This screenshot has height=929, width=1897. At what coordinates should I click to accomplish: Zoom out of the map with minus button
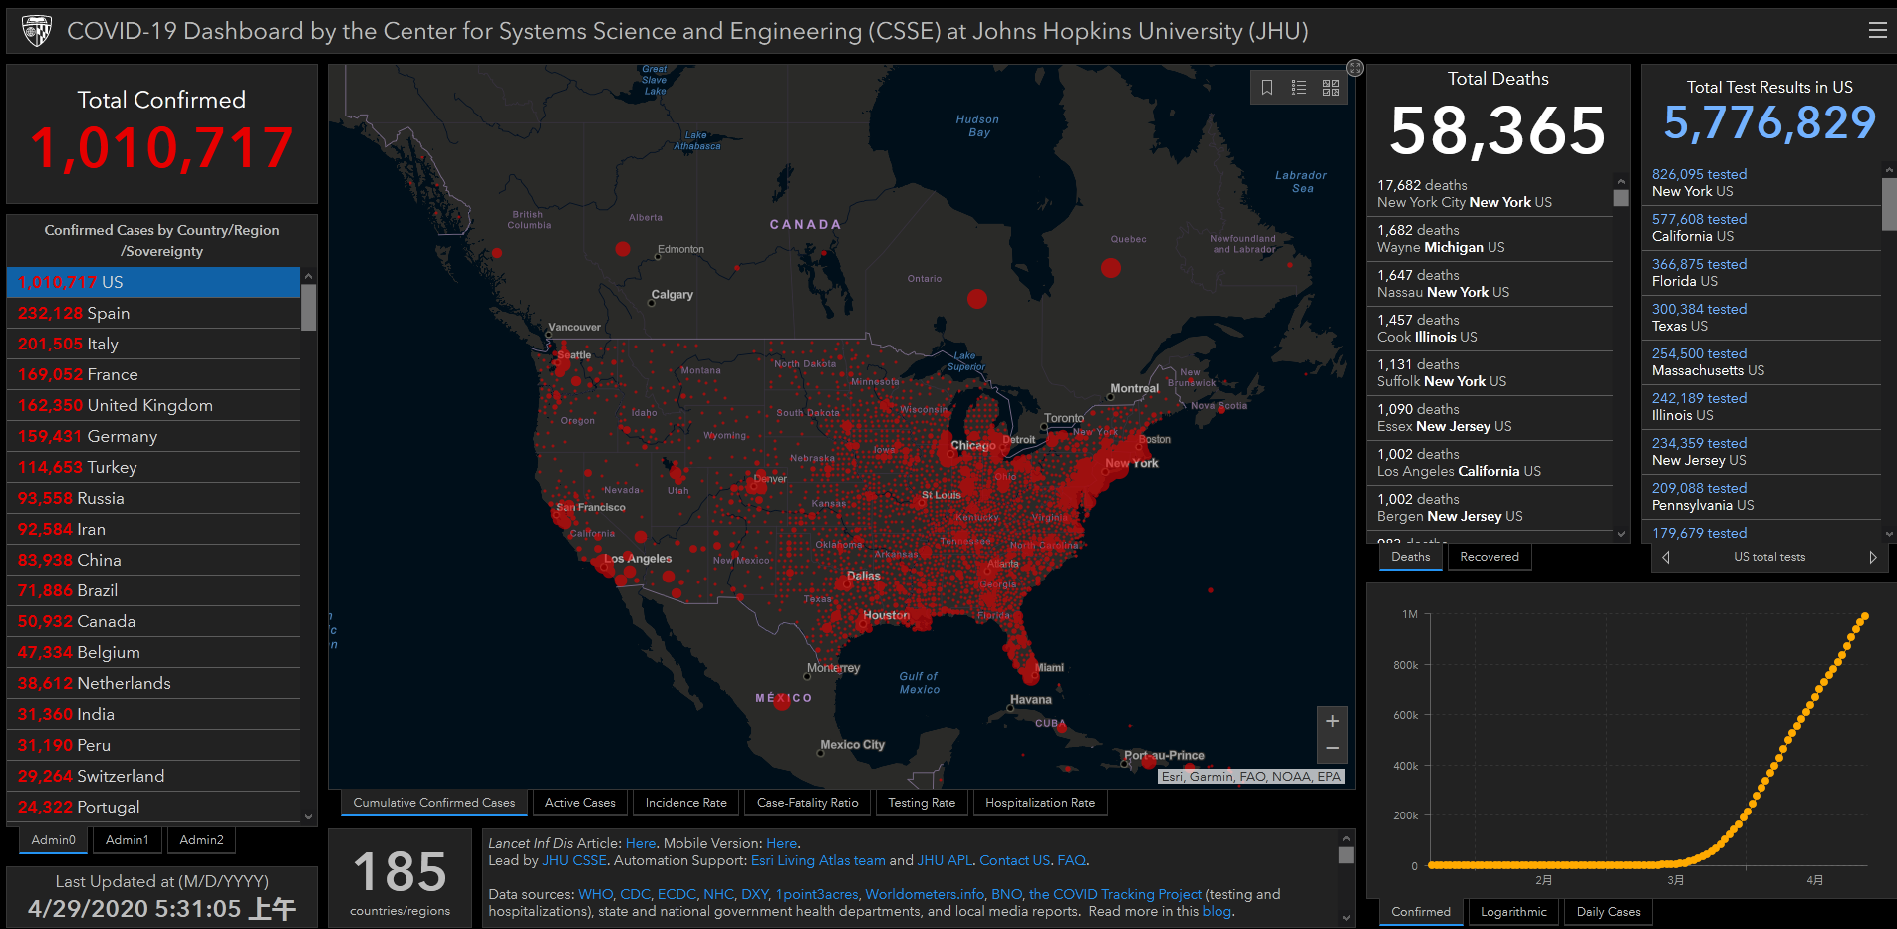point(1332,749)
